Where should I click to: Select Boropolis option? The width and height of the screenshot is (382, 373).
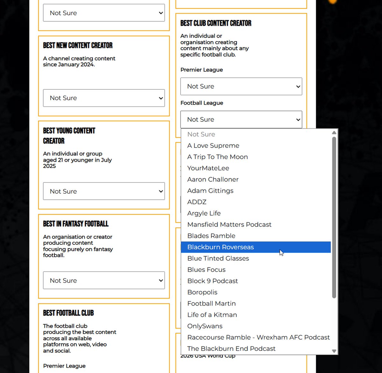click(256, 292)
